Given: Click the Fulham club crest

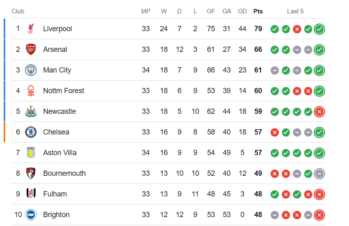Looking at the screenshot, I should click(x=31, y=194).
